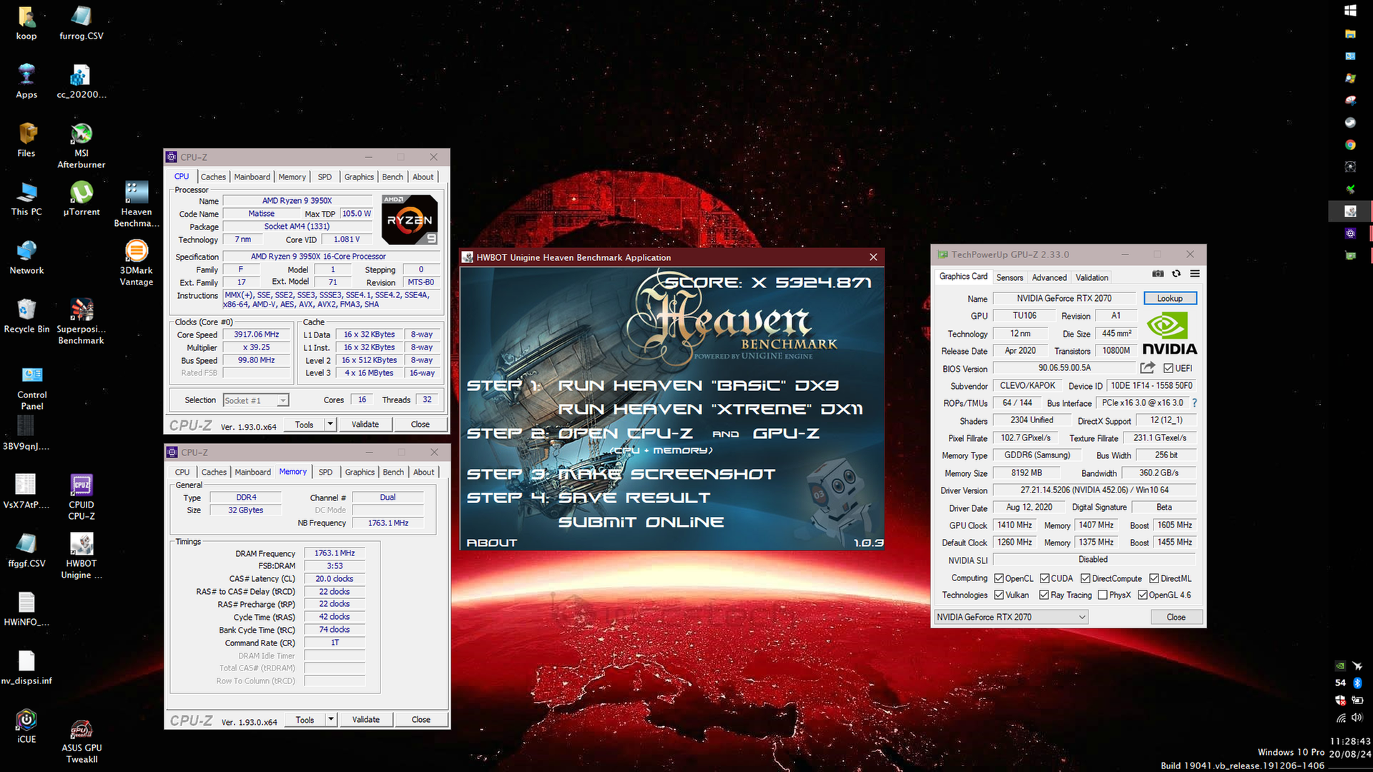
Task: Click Validate in the lower CPU-Z window
Action: click(x=366, y=719)
